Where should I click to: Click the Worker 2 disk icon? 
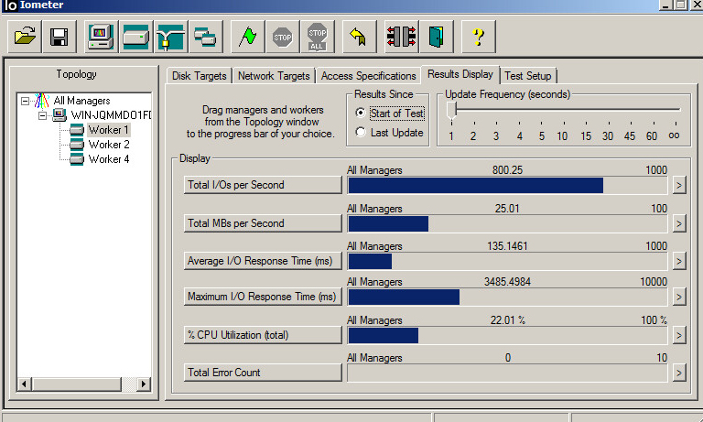77,145
